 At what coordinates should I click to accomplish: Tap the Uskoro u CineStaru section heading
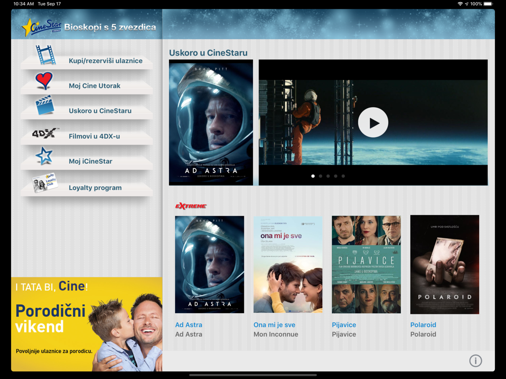(208, 53)
